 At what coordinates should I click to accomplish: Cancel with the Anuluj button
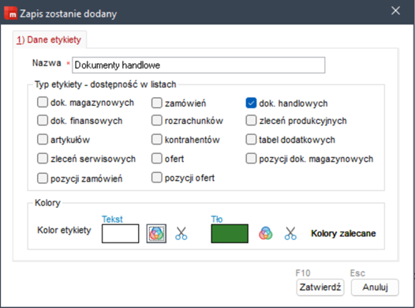pyautogui.click(x=375, y=287)
